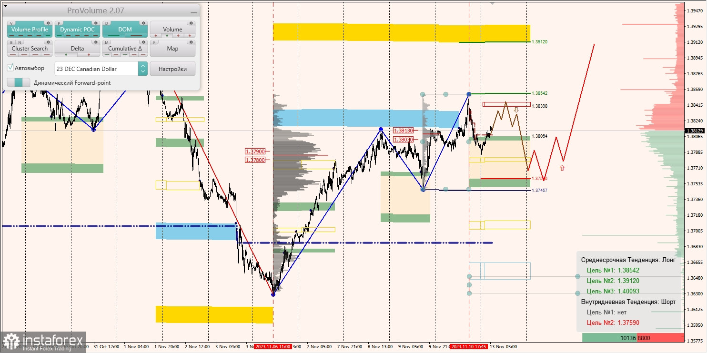This screenshot has width=707, height=353.
Task: Click the D hotkey badge on DOM
Action: [x=106, y=23]
